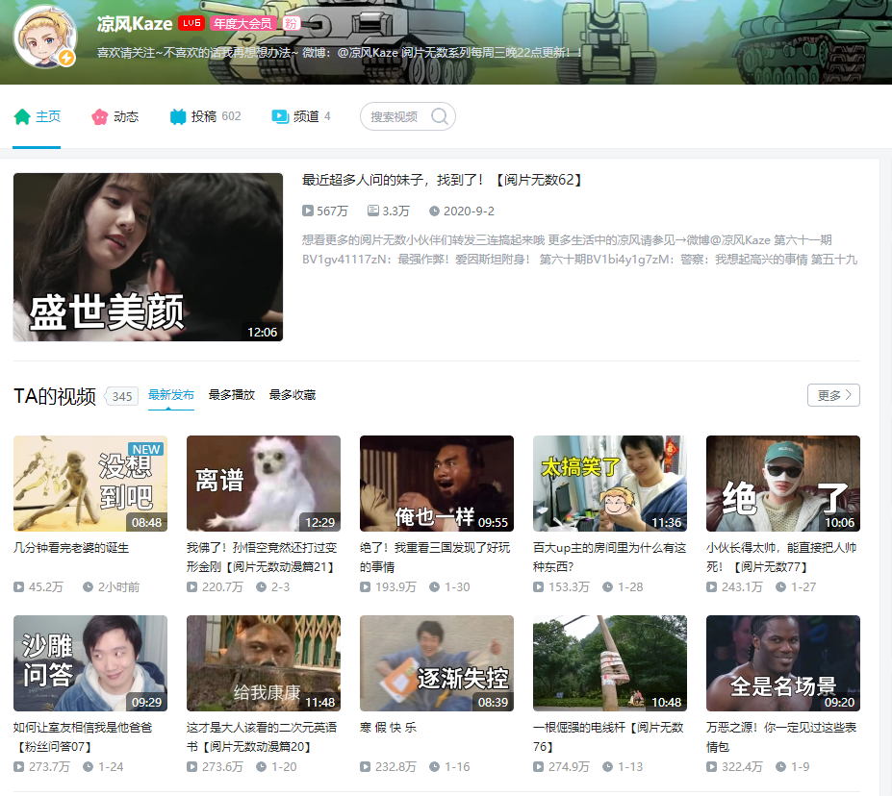This screenshot has width=892, height=796.
Task: Open the title 百大up主的房间里
Action: pyautogui.click(x=609, y=558)
